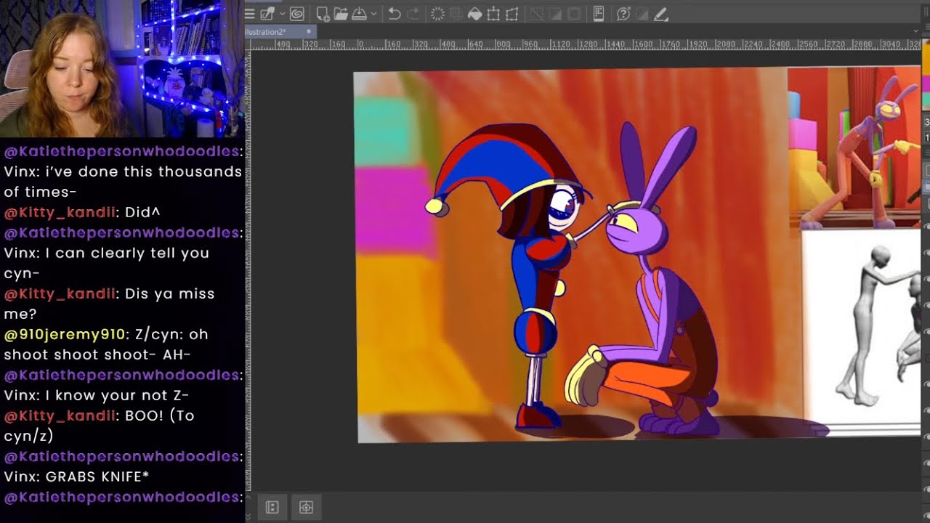Click the Clip Studio quick-access brush icon

[x=267, y=14]
